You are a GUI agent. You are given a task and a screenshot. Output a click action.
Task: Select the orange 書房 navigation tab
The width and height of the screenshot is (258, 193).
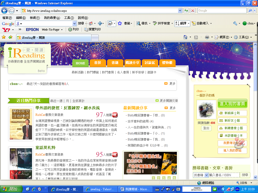(98, 63)
